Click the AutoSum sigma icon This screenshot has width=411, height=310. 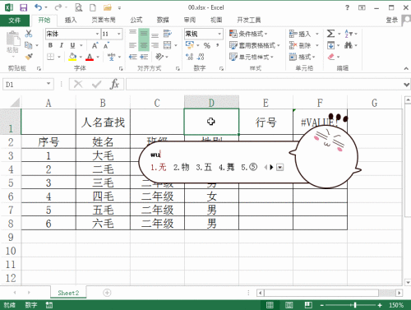[330, 34]
